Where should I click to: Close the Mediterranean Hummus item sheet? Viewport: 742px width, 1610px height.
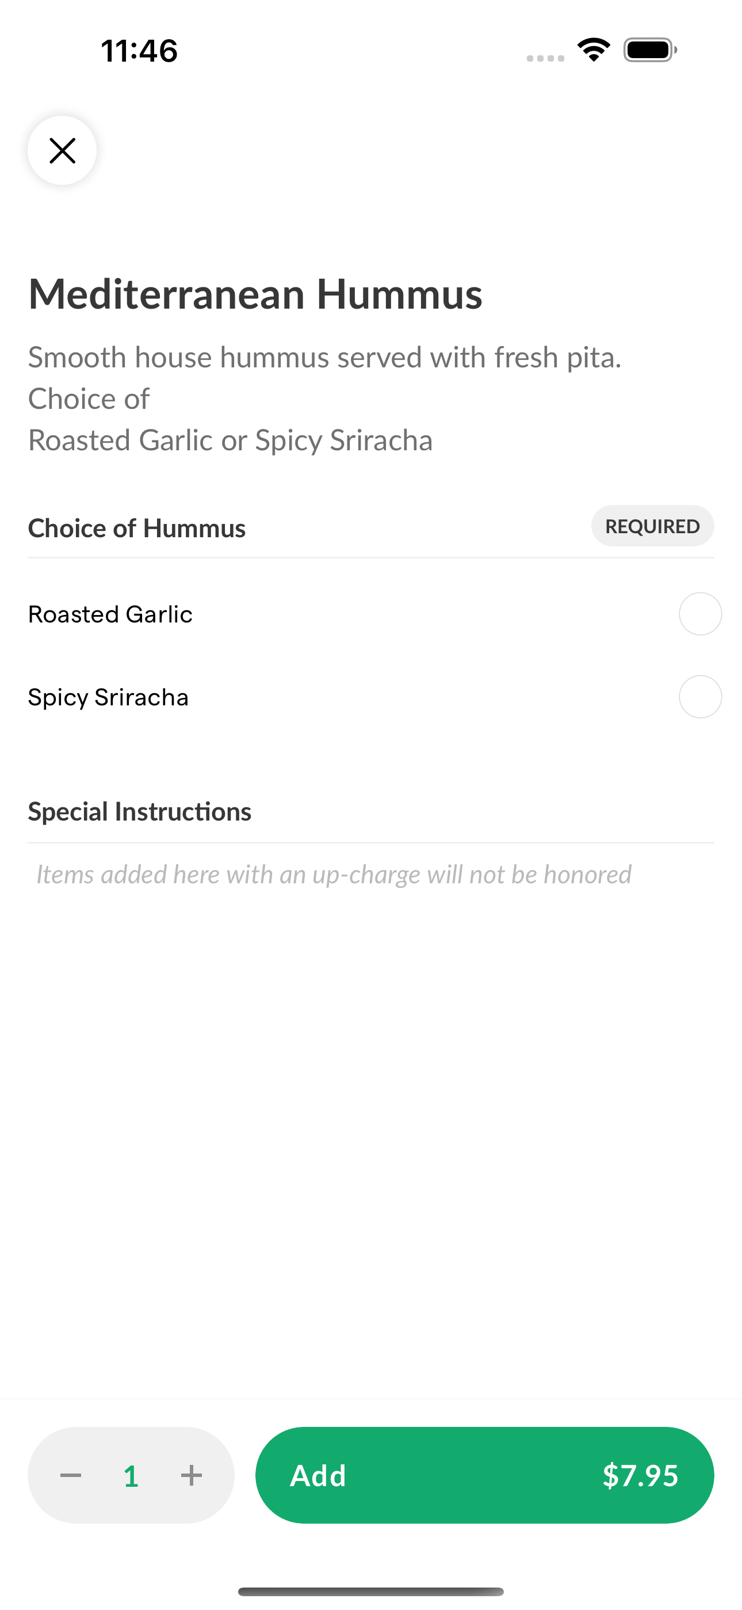(x=62, y=151)
